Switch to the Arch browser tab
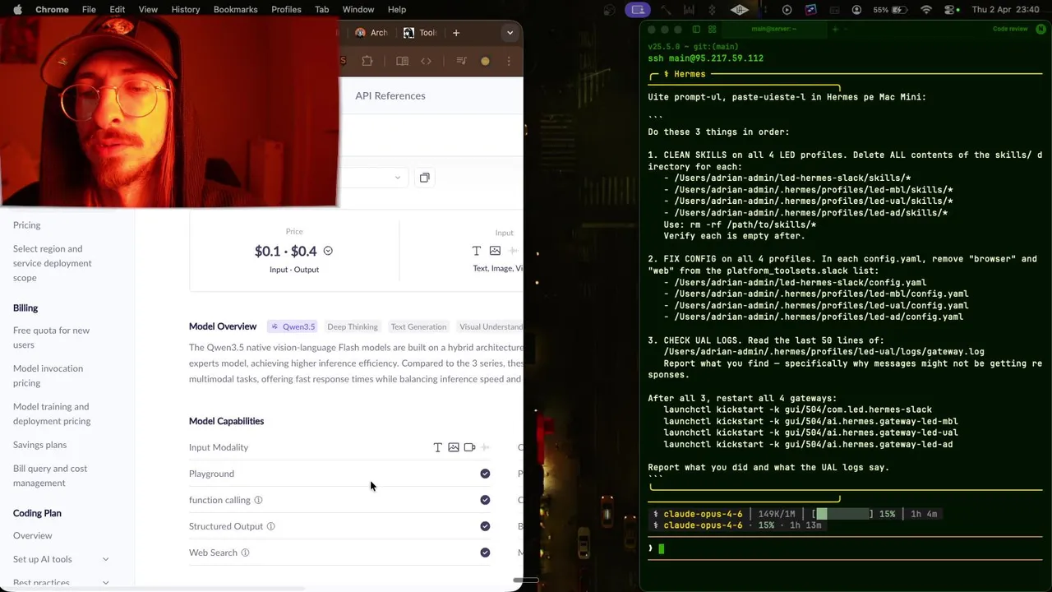Viewport: 1052px width, 592px height. point(371,33)
